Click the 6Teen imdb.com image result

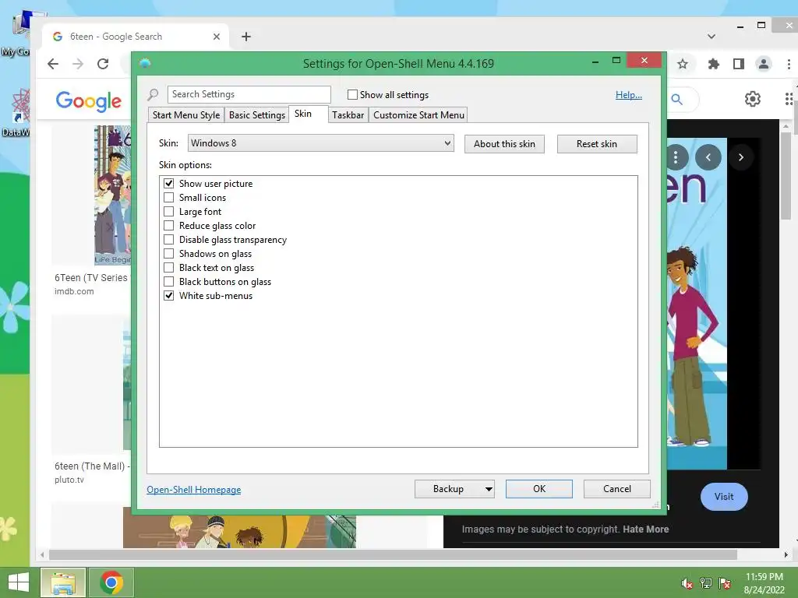[92, 211]
